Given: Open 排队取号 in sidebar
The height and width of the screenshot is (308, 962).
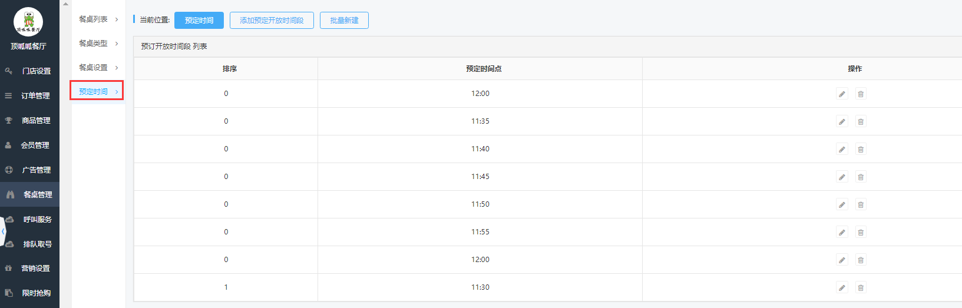Looking at the screenshot, I should coord(29,244).
